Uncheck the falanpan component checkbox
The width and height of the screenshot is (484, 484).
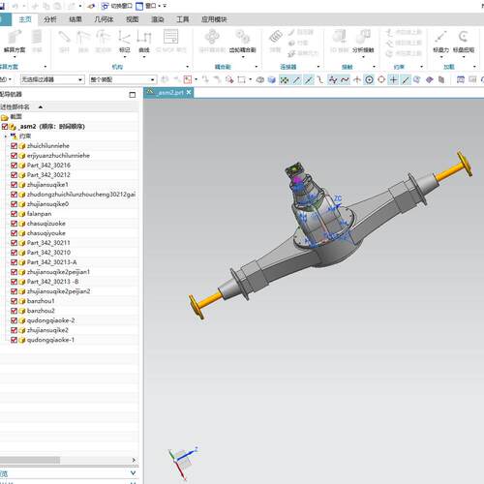[x=14, y=214]
